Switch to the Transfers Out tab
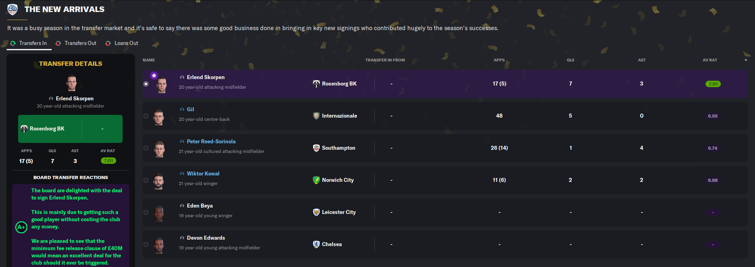755x267 pixels. point(80,43)
